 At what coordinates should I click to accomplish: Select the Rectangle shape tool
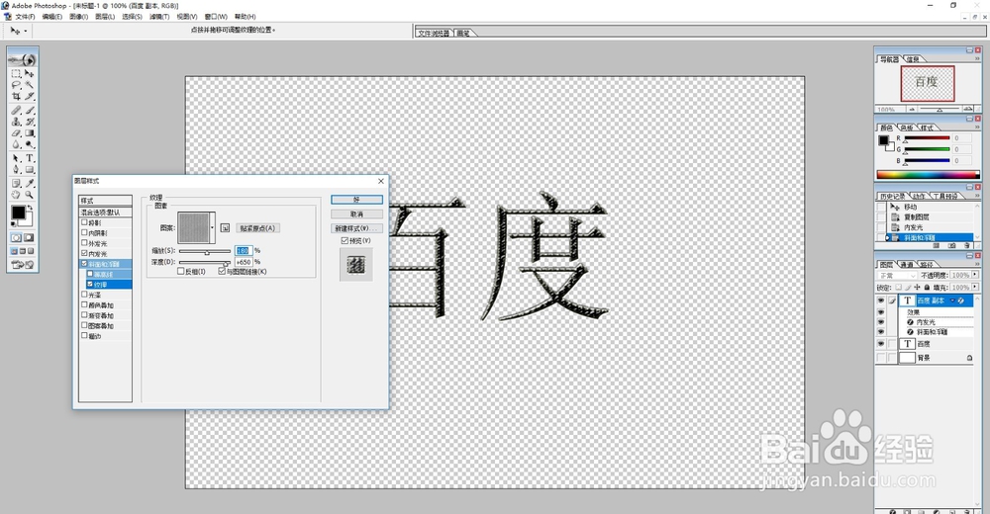[29, 170]
